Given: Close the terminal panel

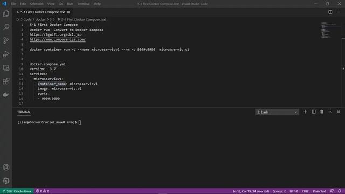Looking at the screenshot, I should tap(339, 112).
